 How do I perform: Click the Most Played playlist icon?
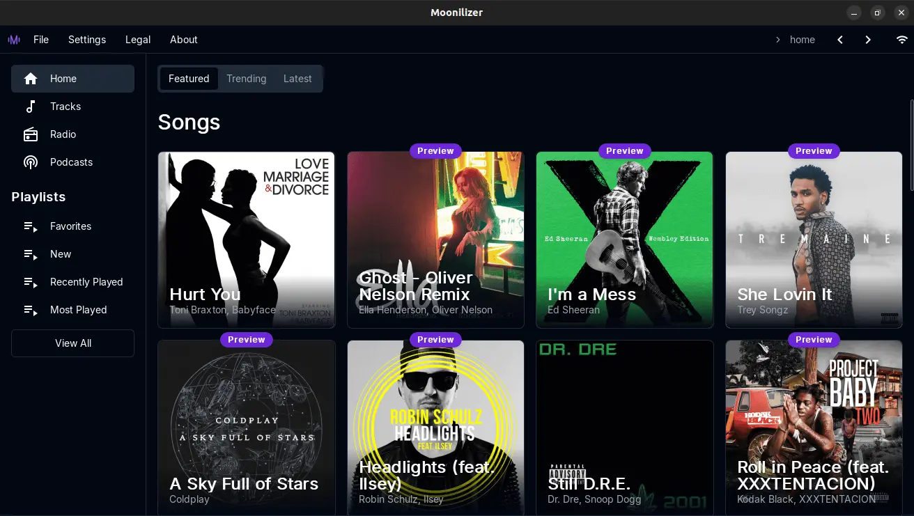point(31,310)
